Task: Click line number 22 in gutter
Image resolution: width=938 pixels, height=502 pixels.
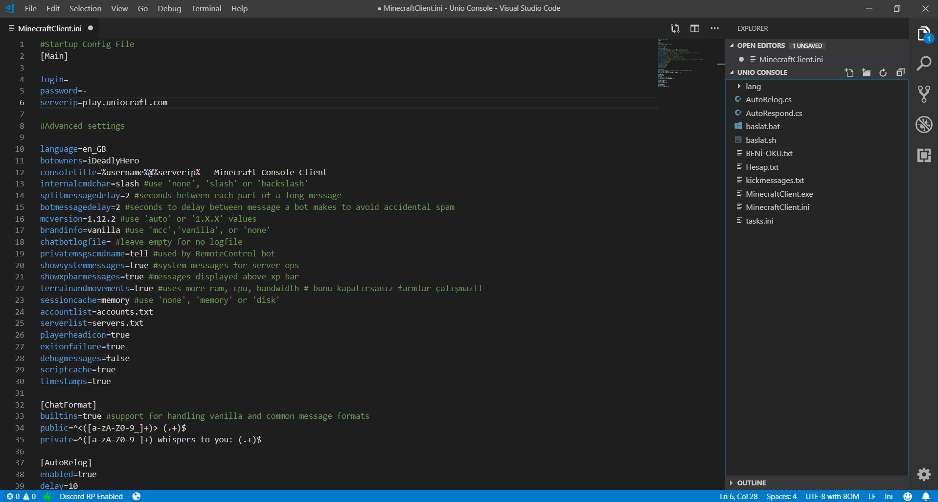Action: (x=20, y=288)
